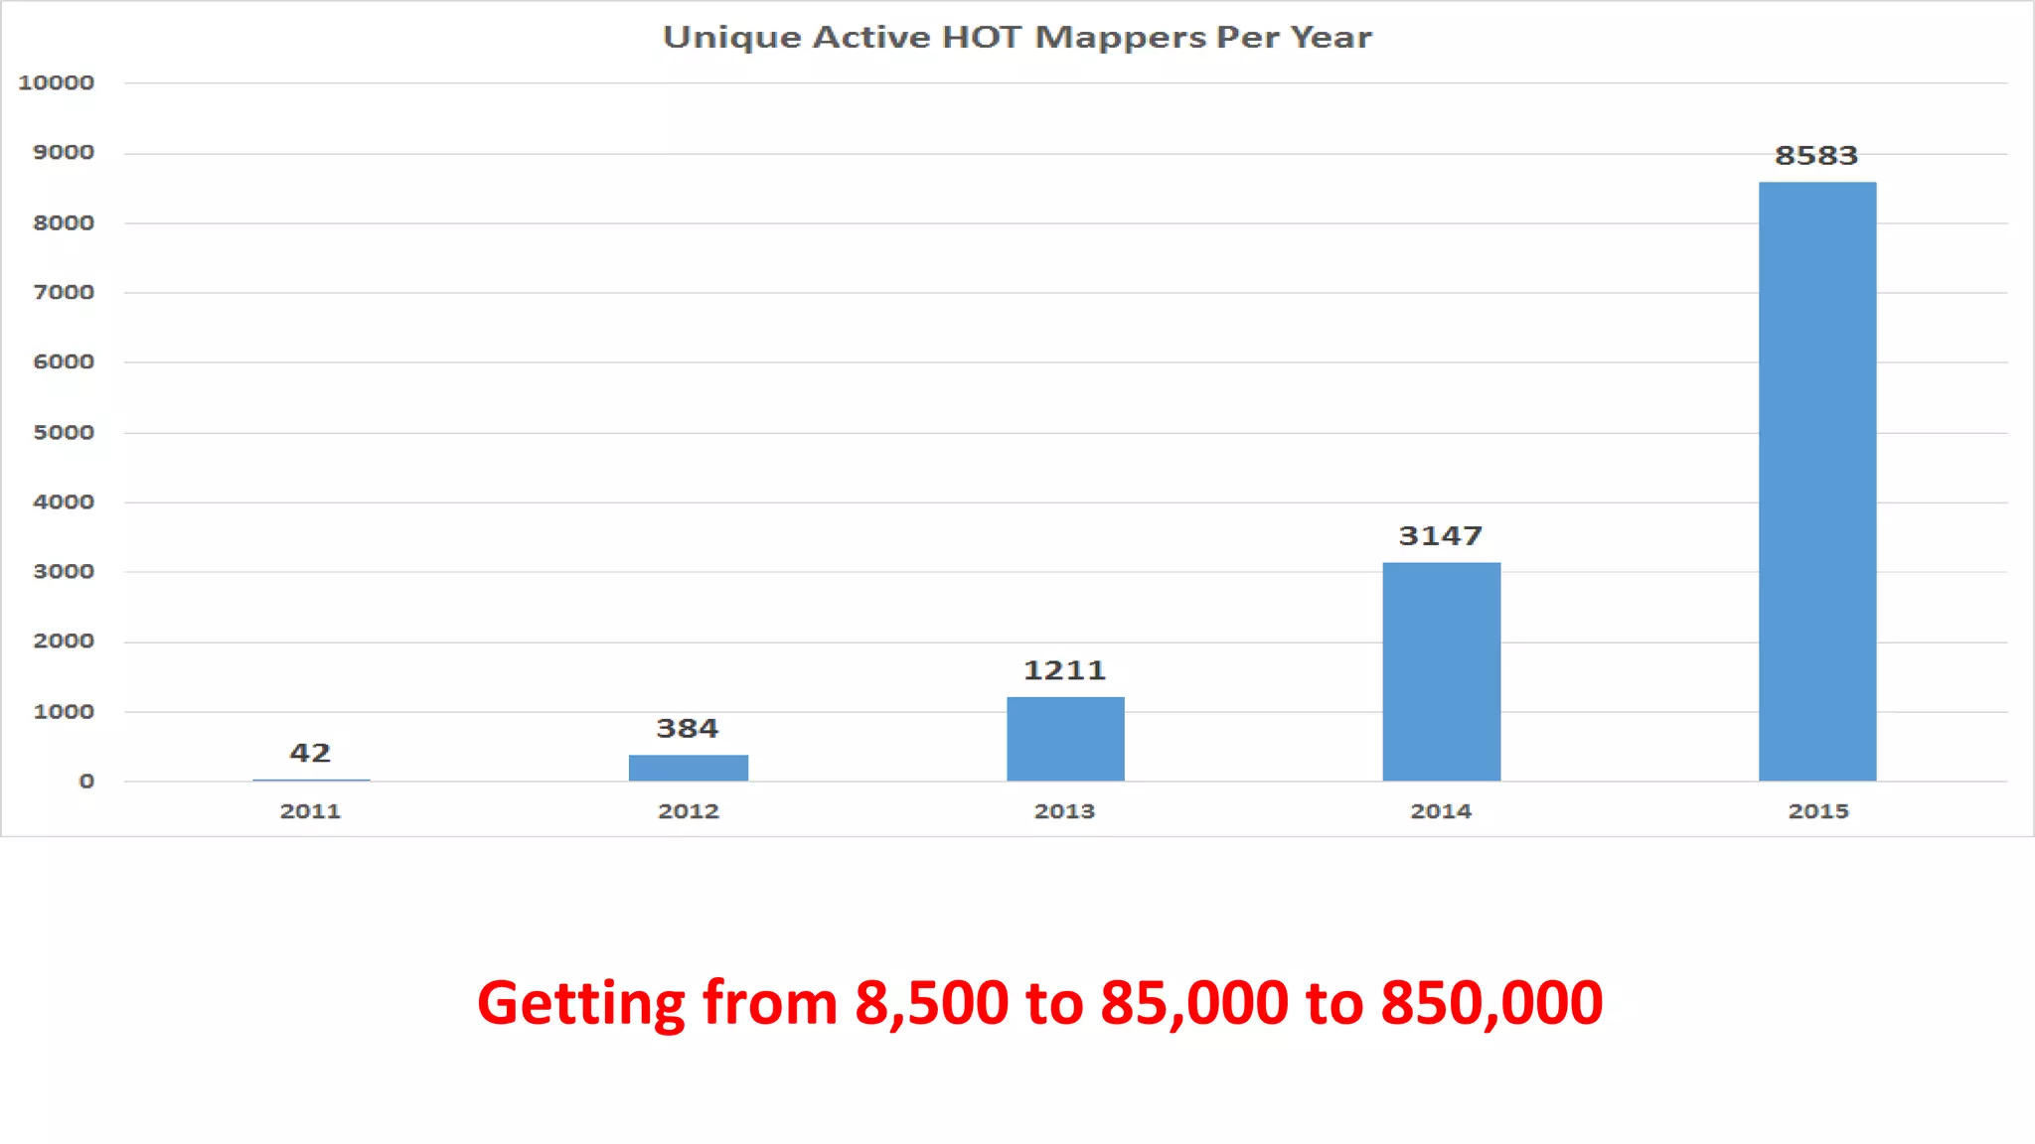Click the data label '3147'
This screenshot has width=2035, height=1144.
point(1441,536)
